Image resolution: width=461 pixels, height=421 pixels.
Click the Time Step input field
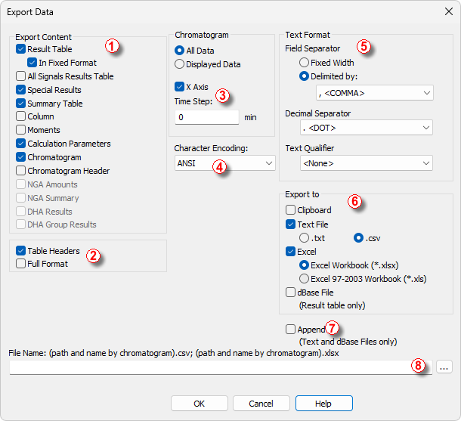click(x=207, y=117)
